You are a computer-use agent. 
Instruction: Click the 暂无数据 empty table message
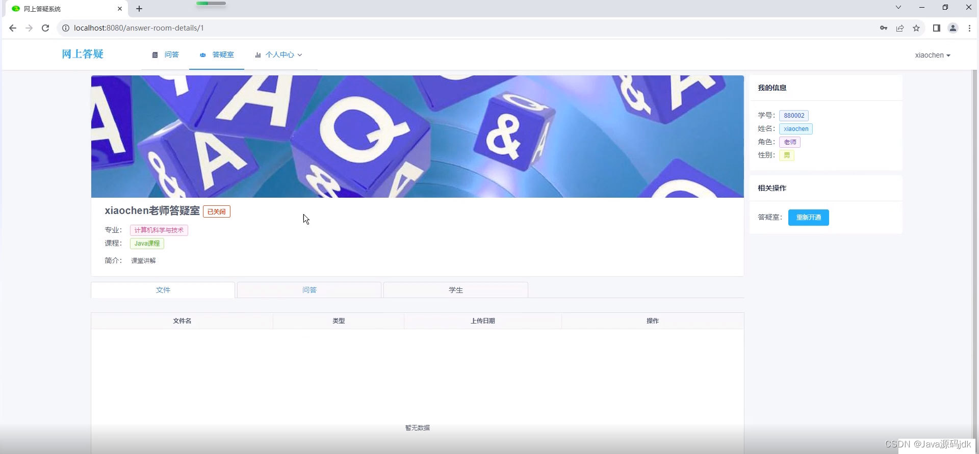[x=418, y=428]
